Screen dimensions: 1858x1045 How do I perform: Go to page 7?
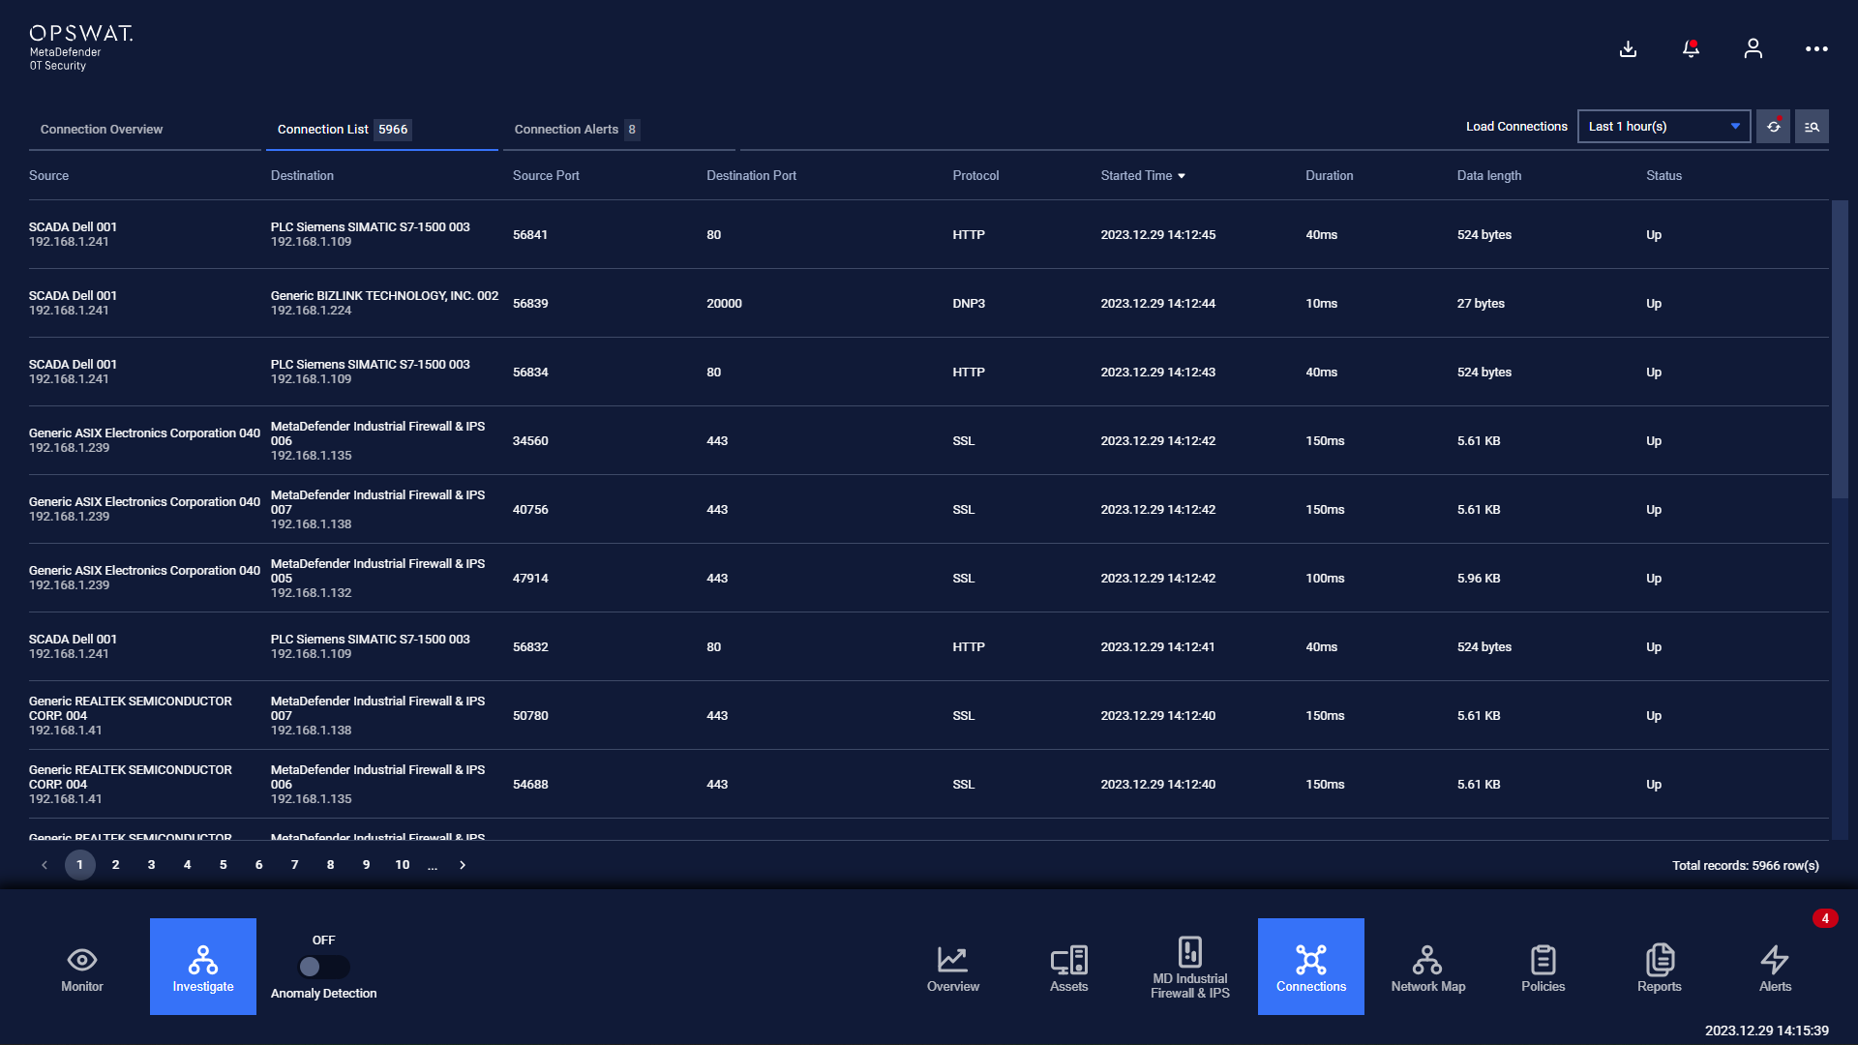295,865
